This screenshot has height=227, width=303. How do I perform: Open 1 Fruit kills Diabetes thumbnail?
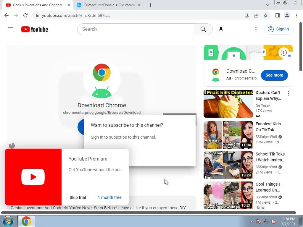(228, 104)
